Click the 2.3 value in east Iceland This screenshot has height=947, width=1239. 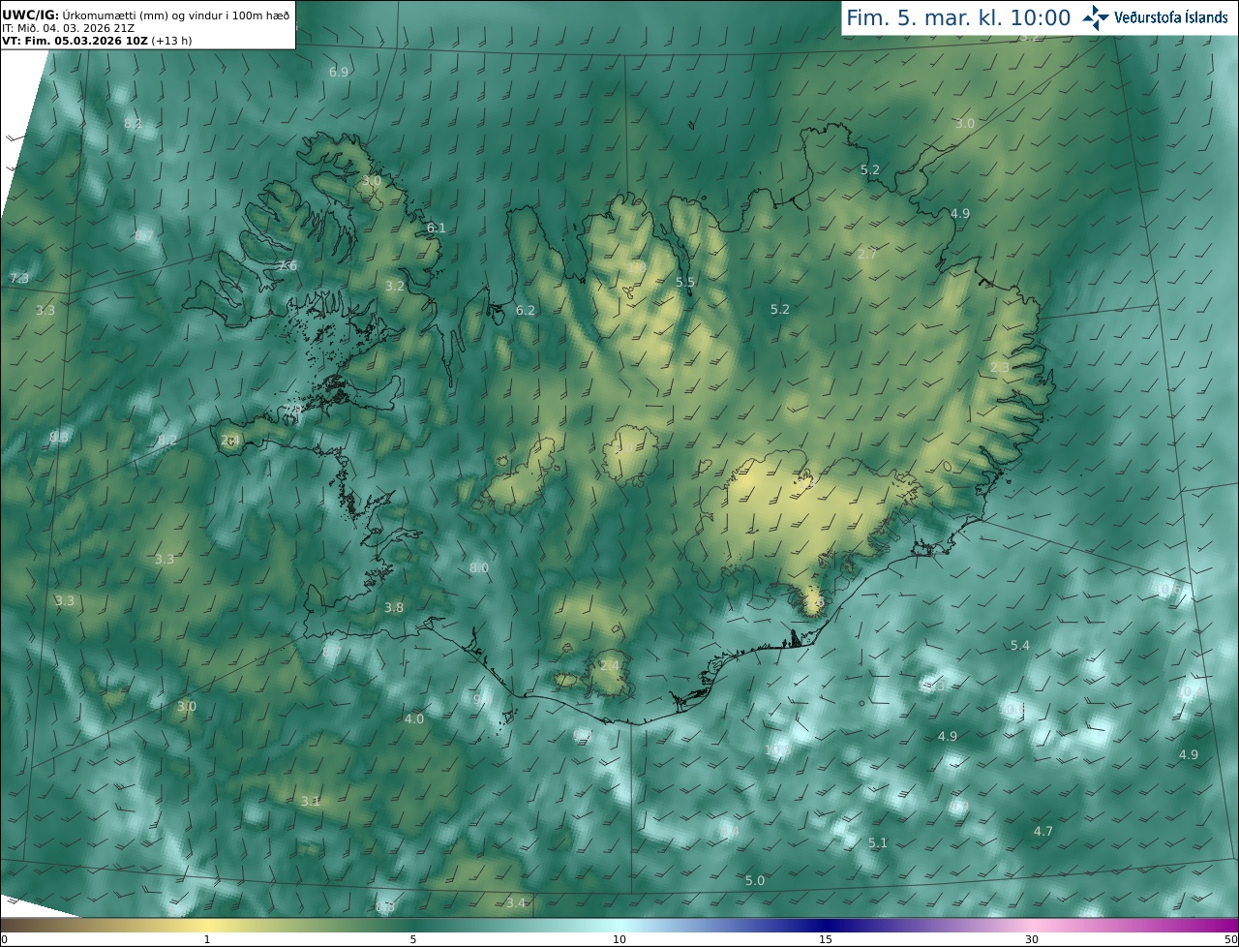[x=1000, y=367]
